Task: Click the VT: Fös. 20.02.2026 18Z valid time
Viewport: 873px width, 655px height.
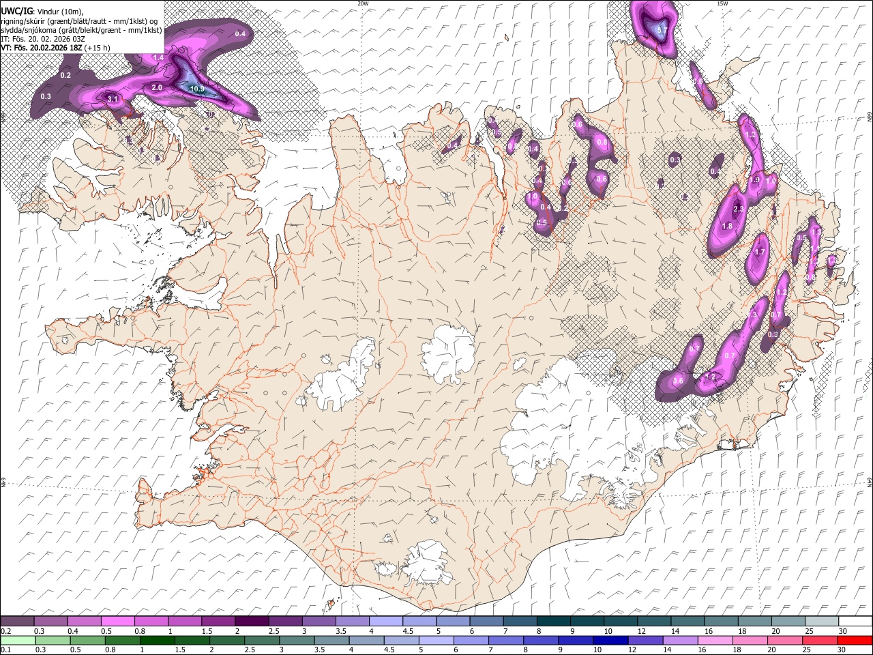Action: pos(42,48)
